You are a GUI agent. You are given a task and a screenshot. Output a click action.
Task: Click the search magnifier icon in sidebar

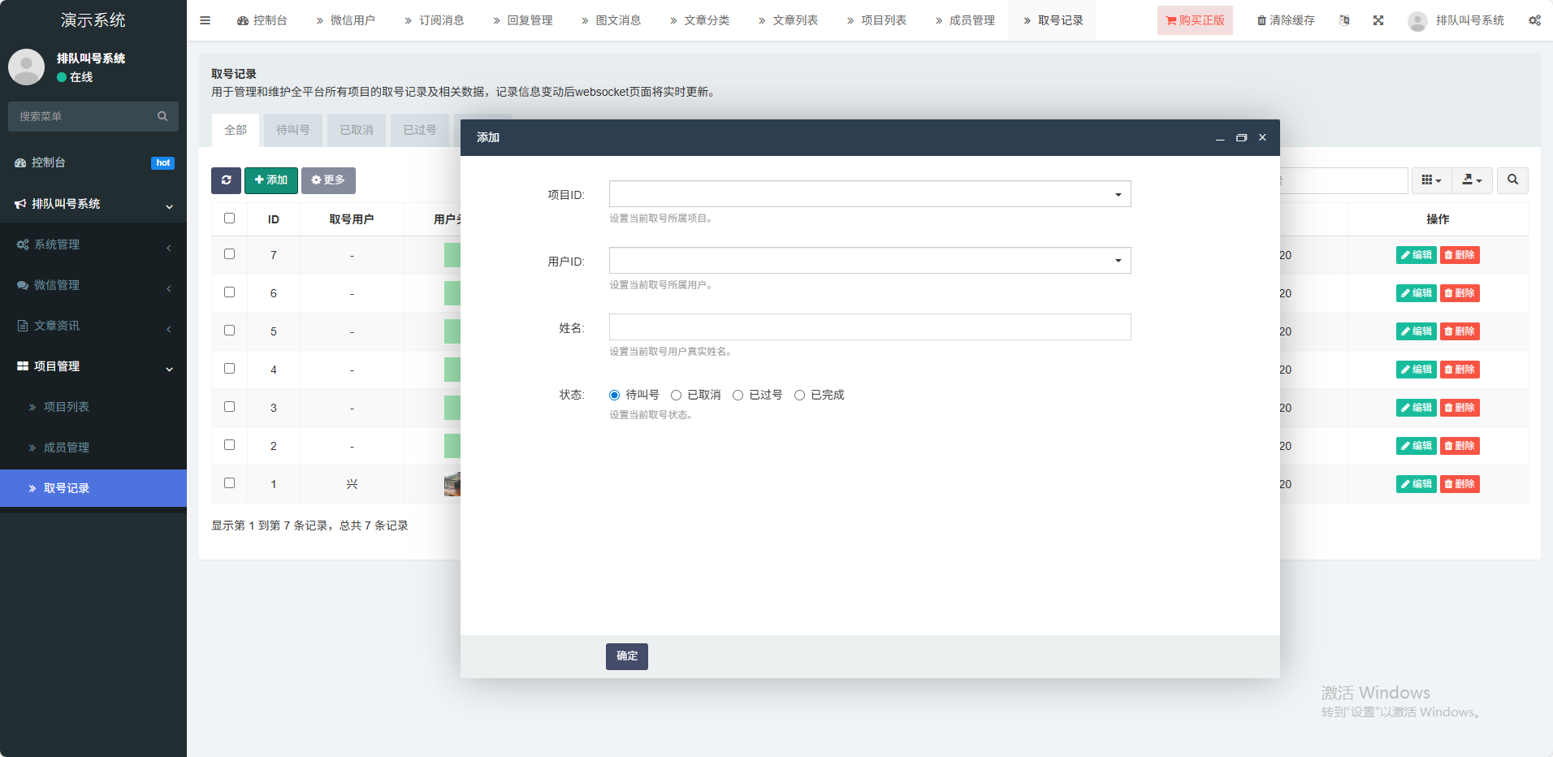[162, 116]
